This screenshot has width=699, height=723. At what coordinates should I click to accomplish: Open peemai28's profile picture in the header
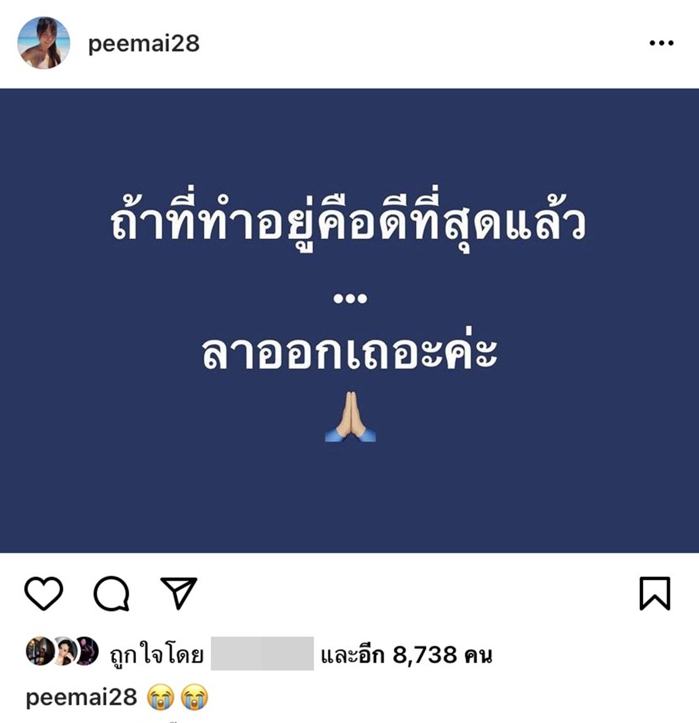[44, 43]
